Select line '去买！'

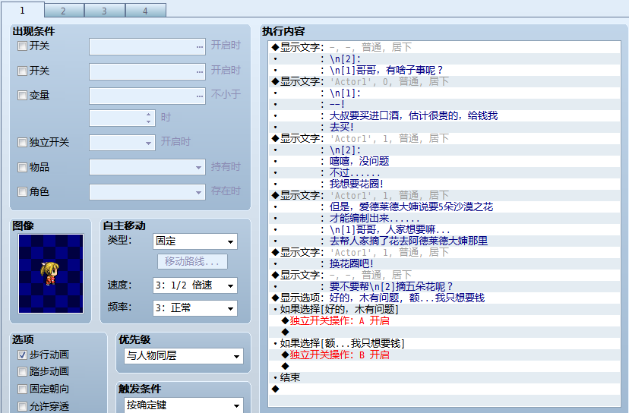[x=444, y=127]
